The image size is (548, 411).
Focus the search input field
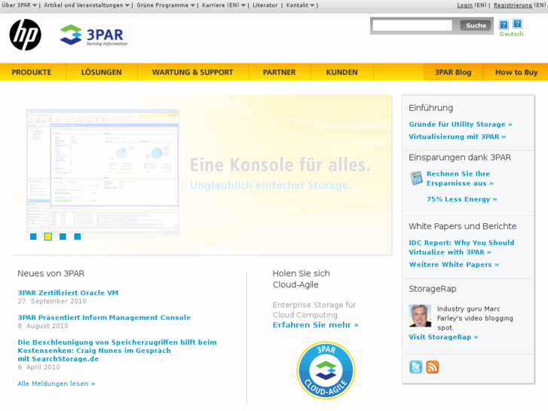tap(412, 25)
